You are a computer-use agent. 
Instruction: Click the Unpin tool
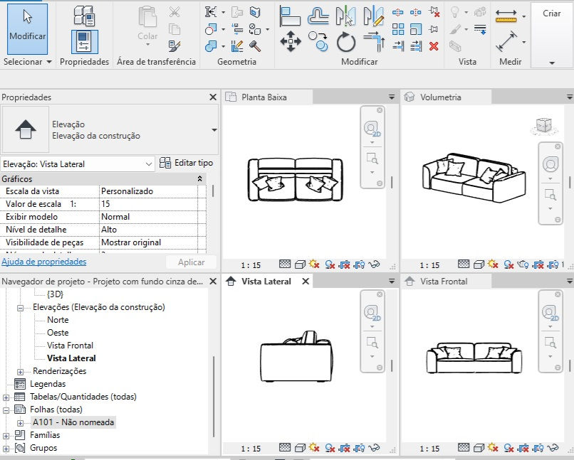[434, 11]
